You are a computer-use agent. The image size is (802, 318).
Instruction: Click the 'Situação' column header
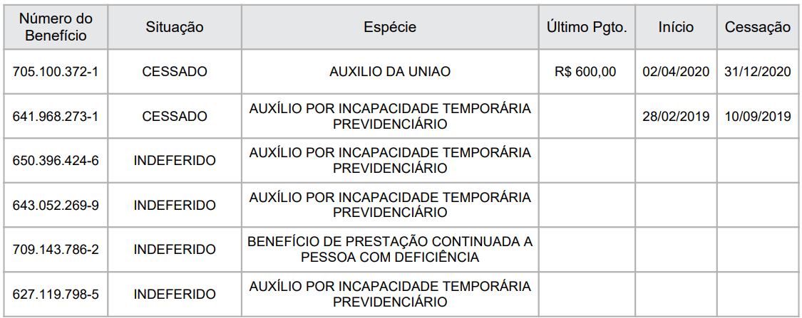[x=175, y=27]
